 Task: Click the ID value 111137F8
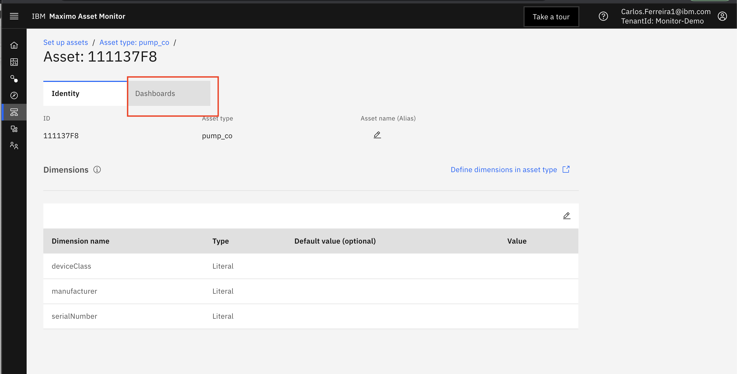pyautogui.click(x=61, y=136)
